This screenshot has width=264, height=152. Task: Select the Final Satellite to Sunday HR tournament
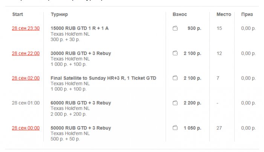point(103,78)
